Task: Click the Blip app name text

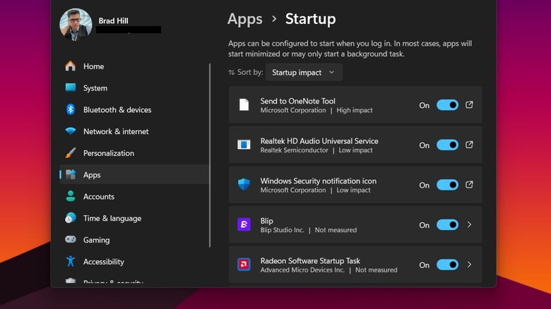Action: coord(266,221)
